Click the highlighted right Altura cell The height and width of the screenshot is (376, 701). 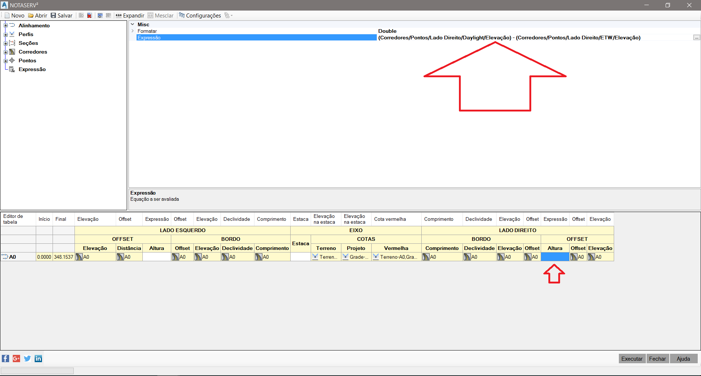555,257
